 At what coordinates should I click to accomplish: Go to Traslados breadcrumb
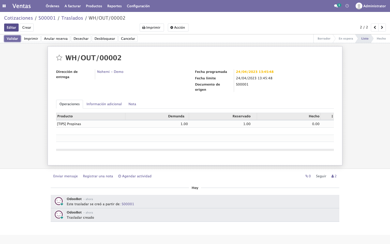point(72,18)
